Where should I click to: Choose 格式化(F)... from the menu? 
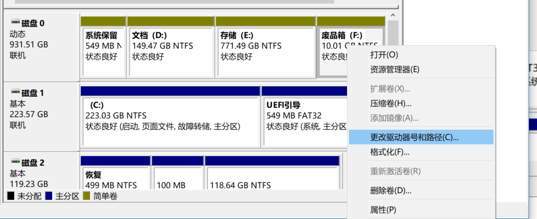coord(390,152)
